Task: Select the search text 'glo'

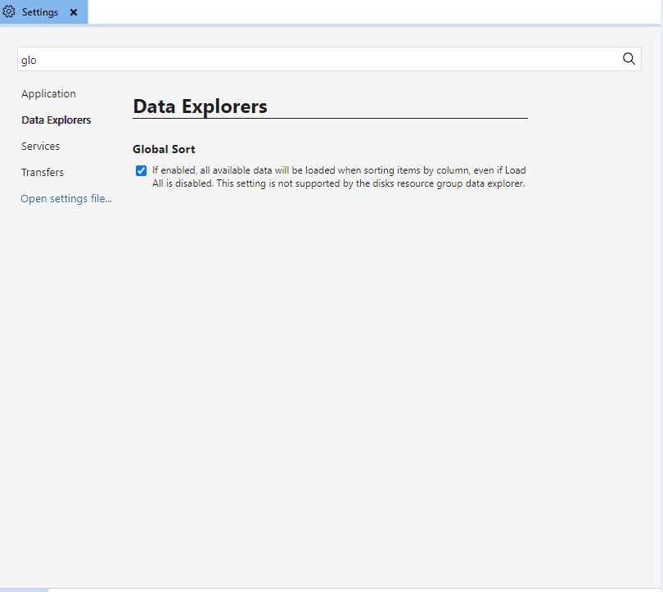Action: [29, 59]
